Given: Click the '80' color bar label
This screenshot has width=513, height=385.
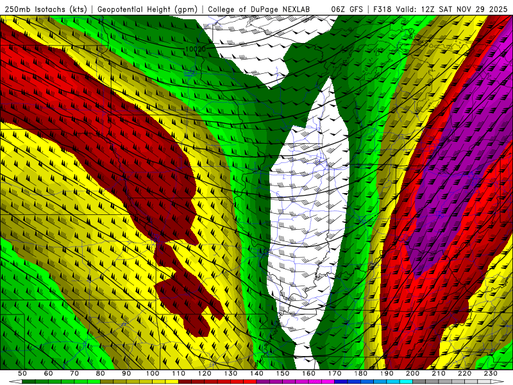Looking at the screenshot, I should coord(101,373).
